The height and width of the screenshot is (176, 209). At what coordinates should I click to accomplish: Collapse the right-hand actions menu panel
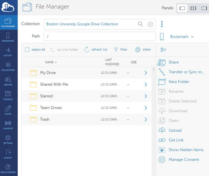click(x=163, y=50)
